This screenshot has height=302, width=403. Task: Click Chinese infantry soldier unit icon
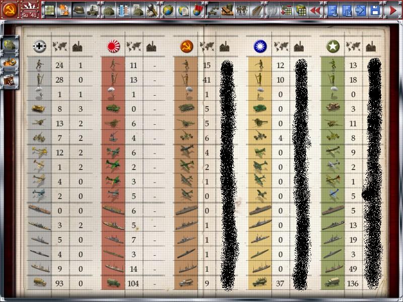[260, 65]
